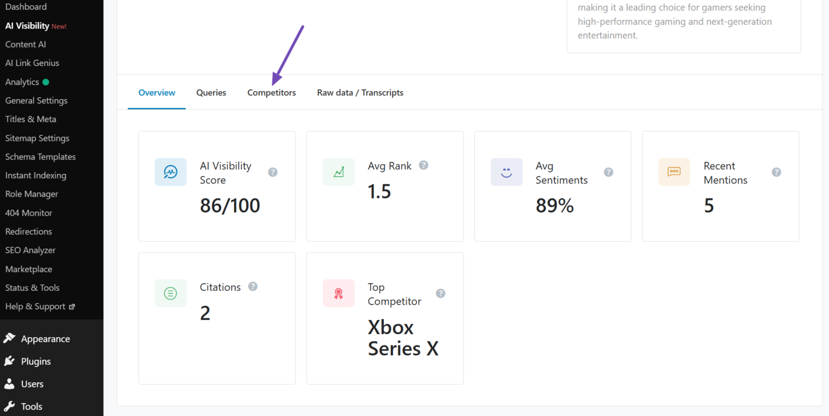The height and width of the screenshot is (416, 829).
Task: Click the Citations list icon
Action: [171, 293]
